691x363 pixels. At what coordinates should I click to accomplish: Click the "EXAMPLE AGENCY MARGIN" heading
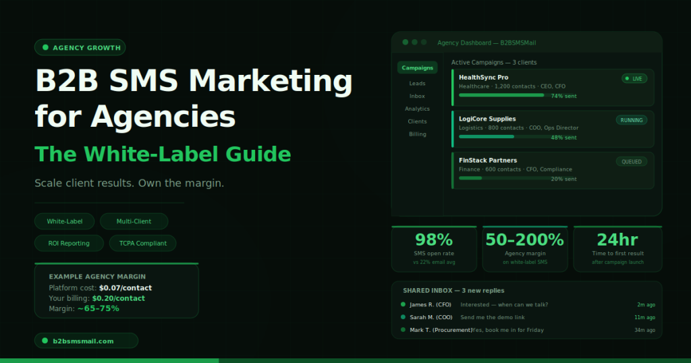(97, 277)
